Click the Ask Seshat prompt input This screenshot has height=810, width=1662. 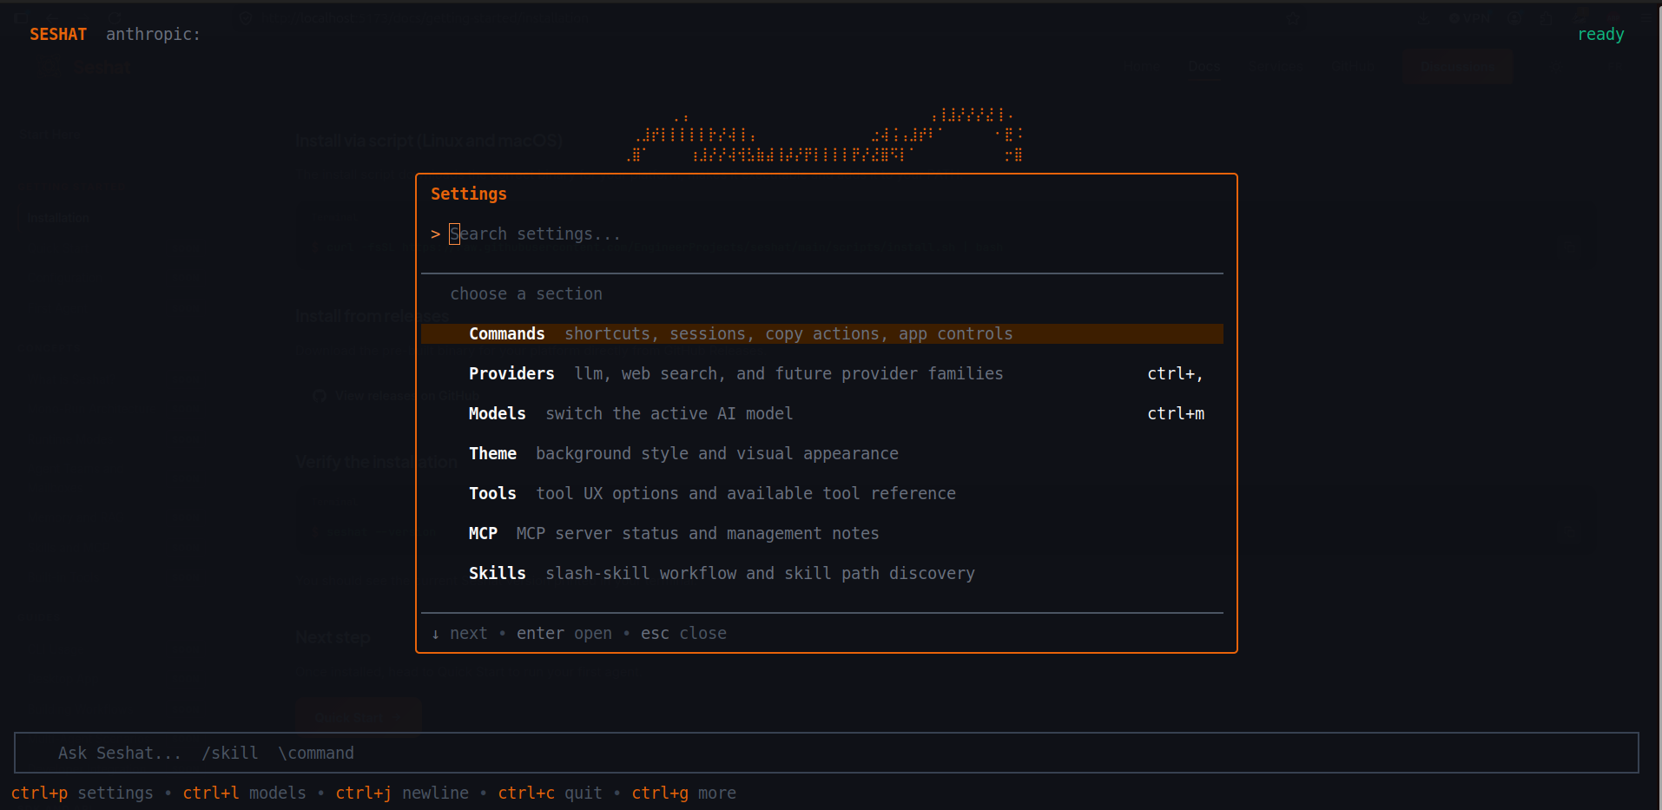coord(826,753)
